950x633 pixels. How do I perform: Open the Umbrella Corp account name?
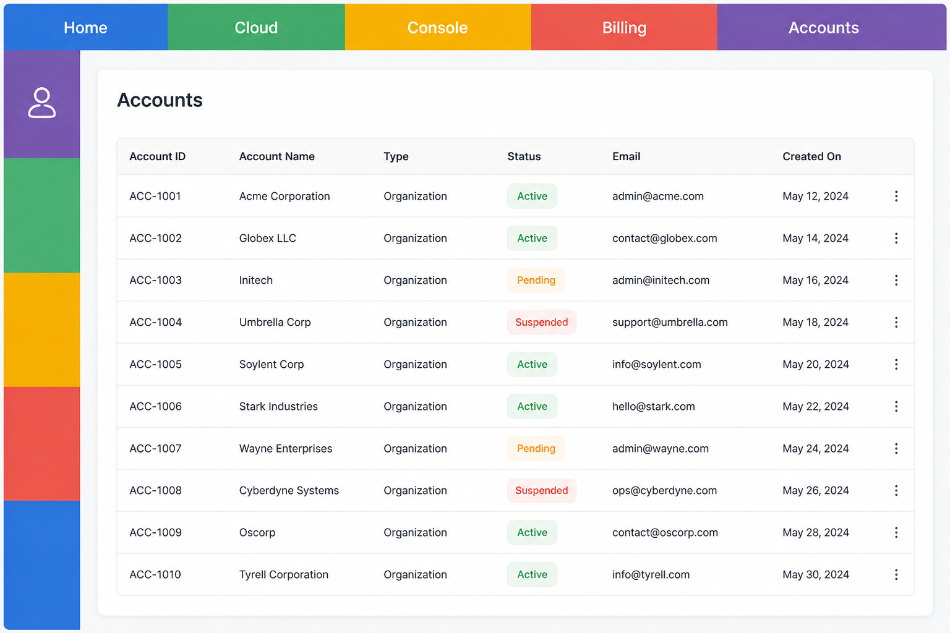pos(275,322)
